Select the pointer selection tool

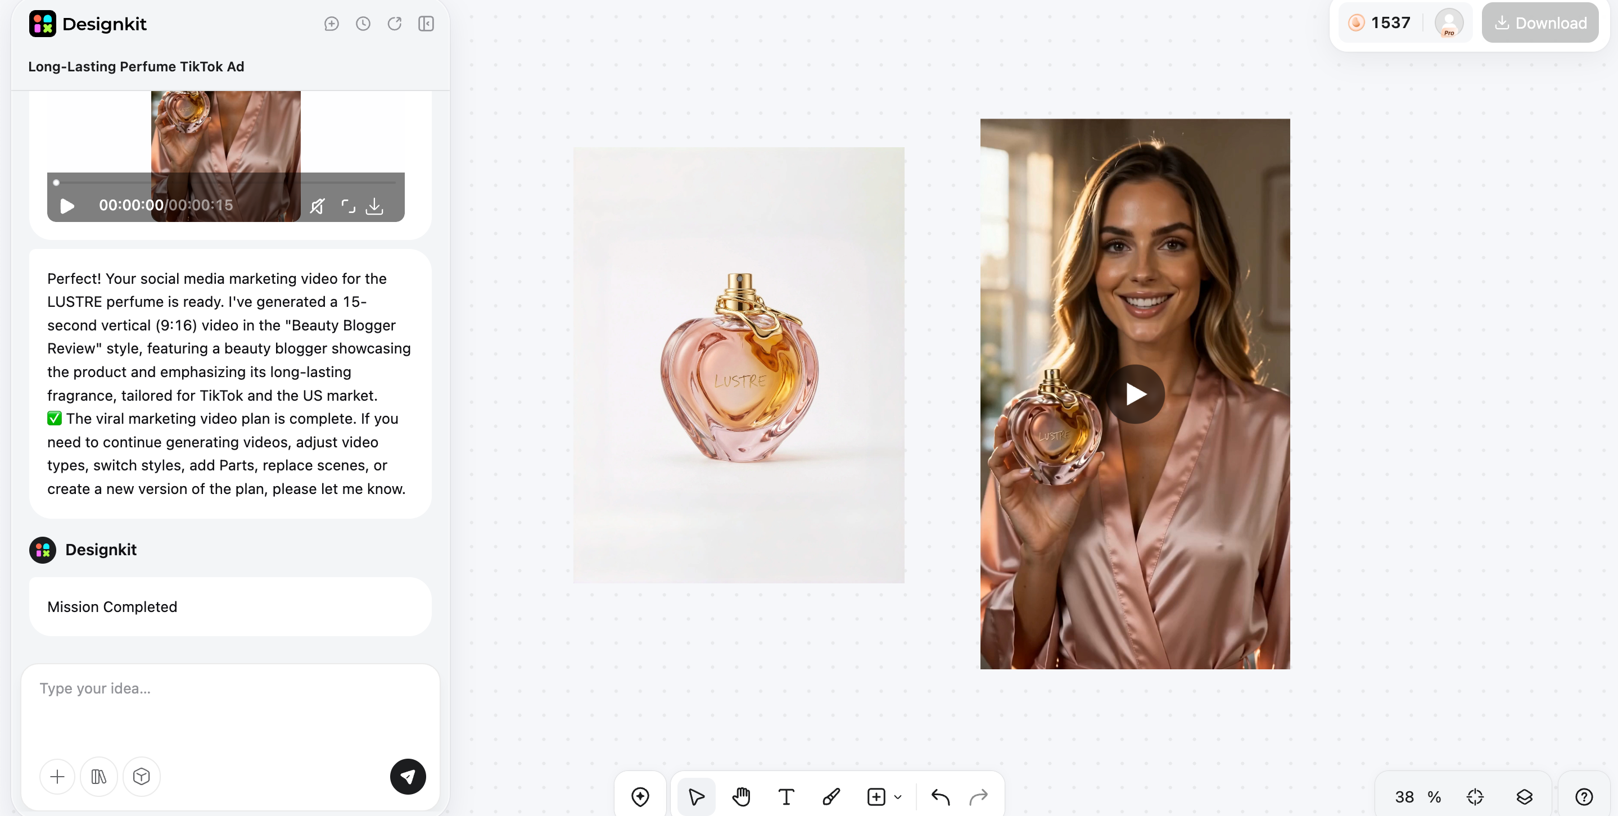point(696,796)
